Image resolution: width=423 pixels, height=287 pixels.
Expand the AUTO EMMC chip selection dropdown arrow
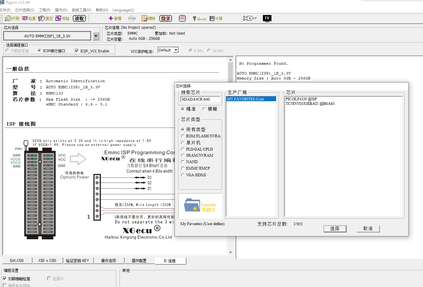pos(96,36)
